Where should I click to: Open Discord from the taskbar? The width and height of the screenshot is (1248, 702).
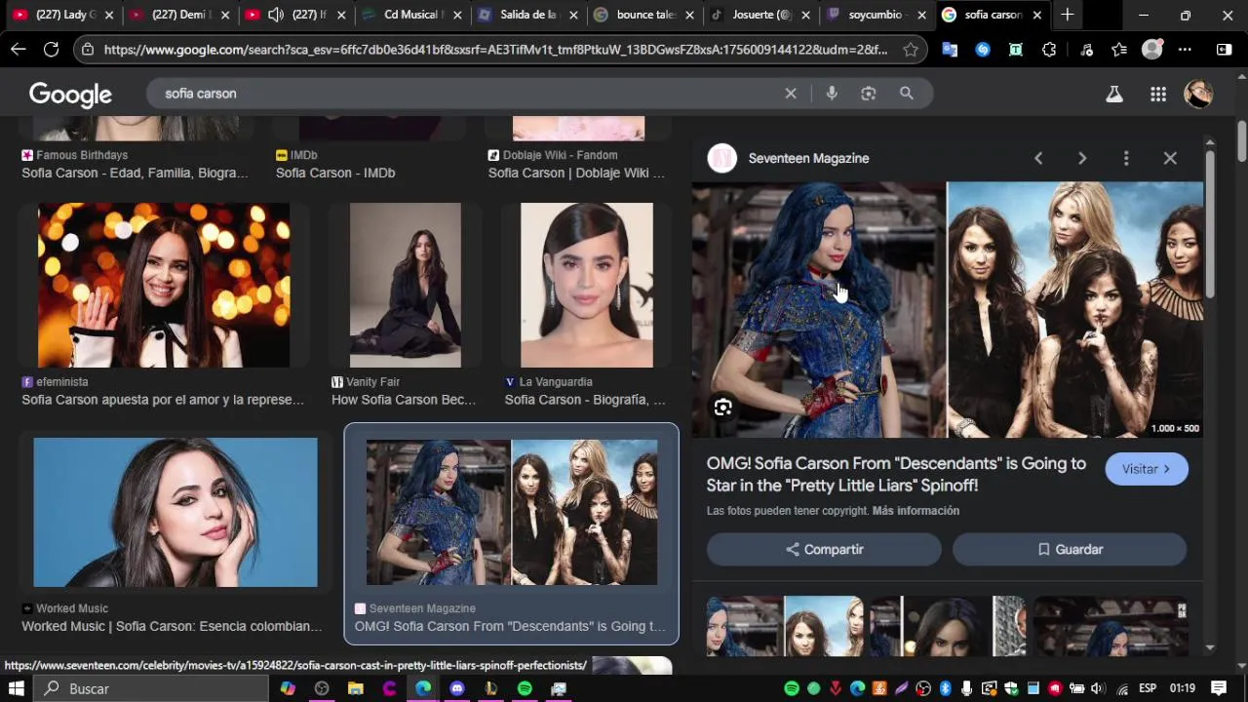pyautogui.click(x=457, y=688)
